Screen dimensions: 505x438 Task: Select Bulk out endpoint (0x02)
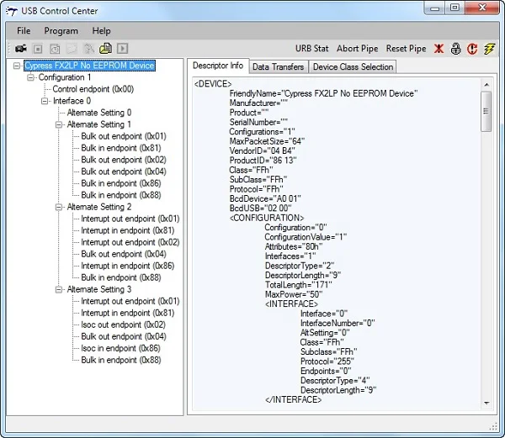tap(124, 160)
